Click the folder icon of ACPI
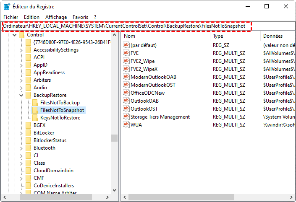Screen dimensions: 296x202 click(x=28, y=57)
